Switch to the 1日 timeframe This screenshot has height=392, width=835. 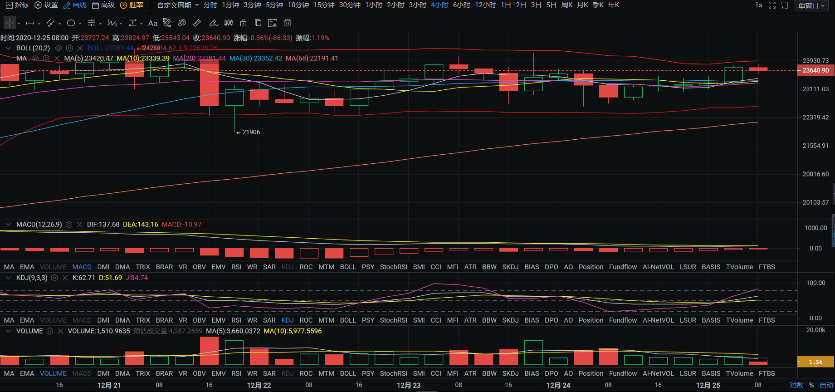pyautogui.click(x=506, y=5)
